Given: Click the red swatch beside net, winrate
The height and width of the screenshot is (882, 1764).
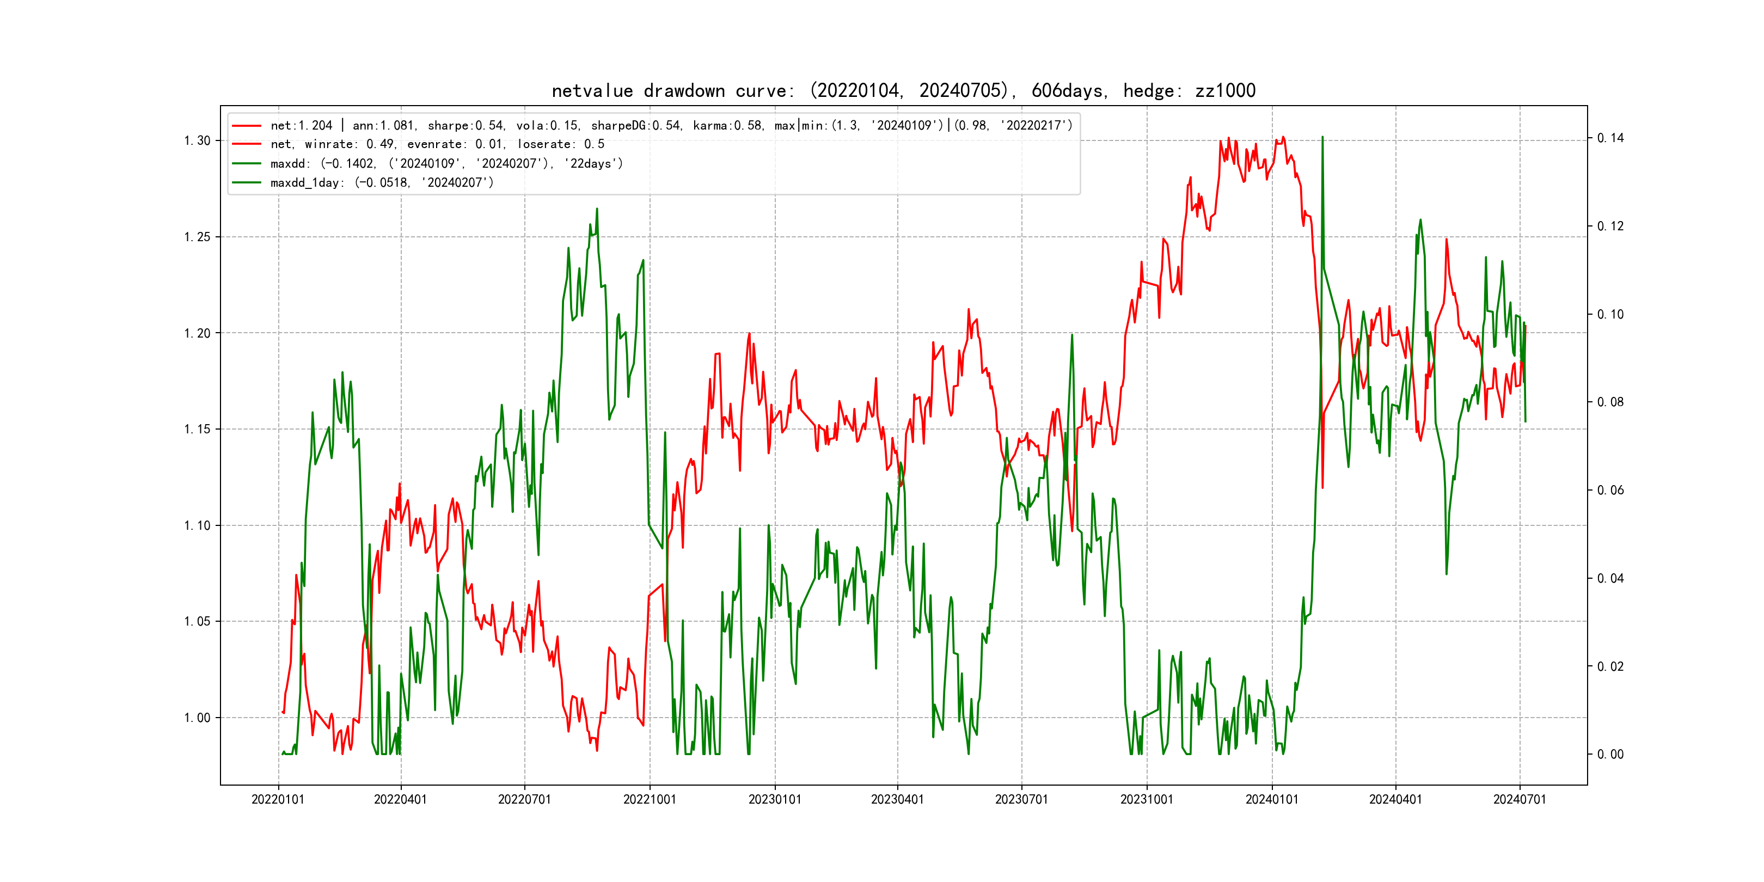Looking at the screenshot, I should tap(247, 144).
